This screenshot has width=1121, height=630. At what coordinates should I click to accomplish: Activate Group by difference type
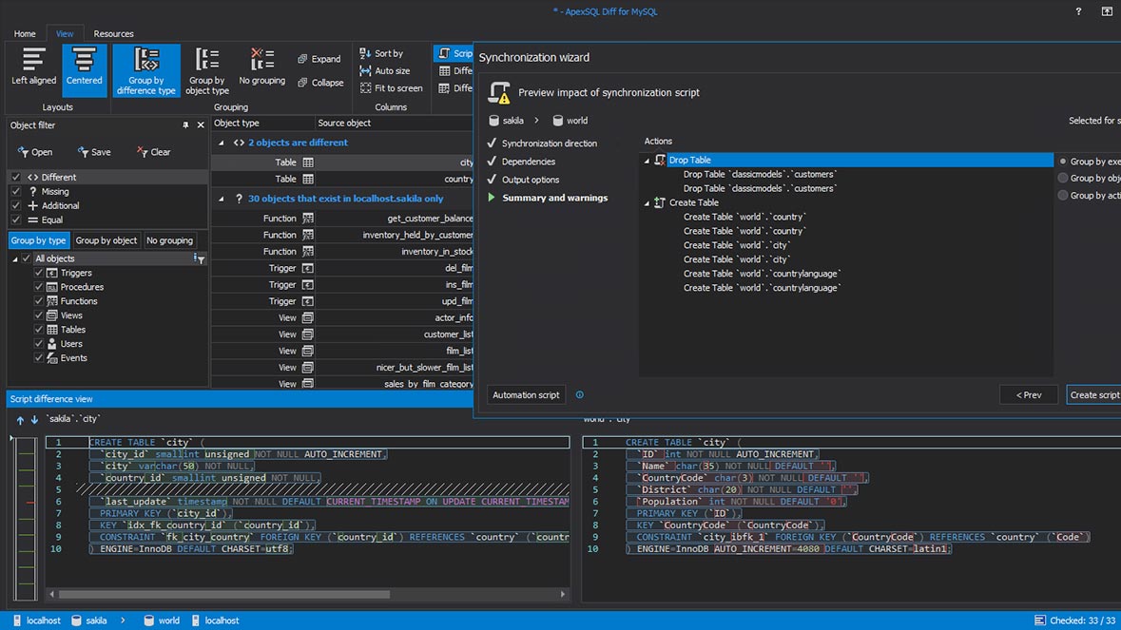pos(145,67)
